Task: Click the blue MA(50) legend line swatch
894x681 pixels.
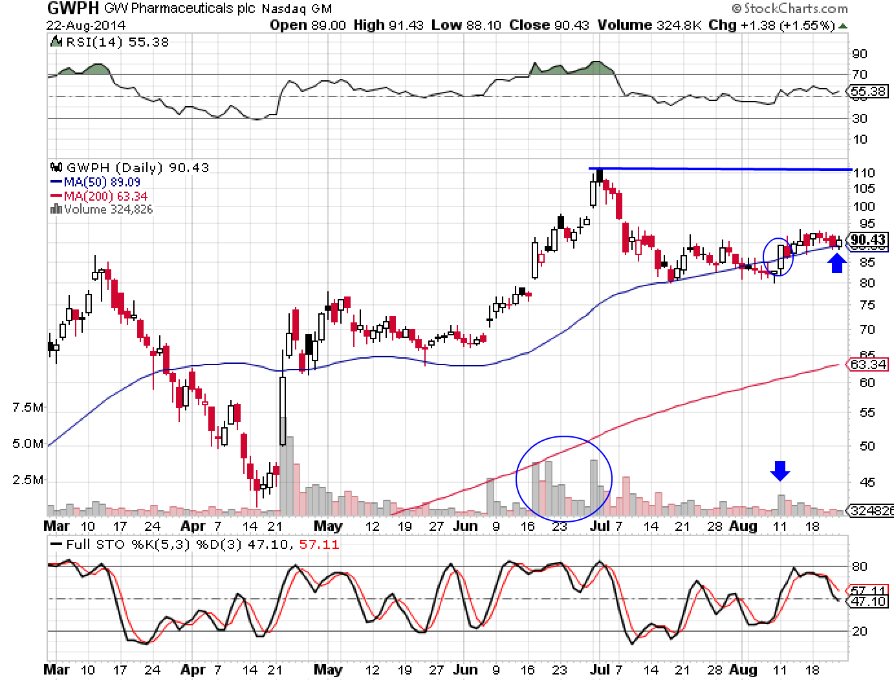Action: click(56, 183)
